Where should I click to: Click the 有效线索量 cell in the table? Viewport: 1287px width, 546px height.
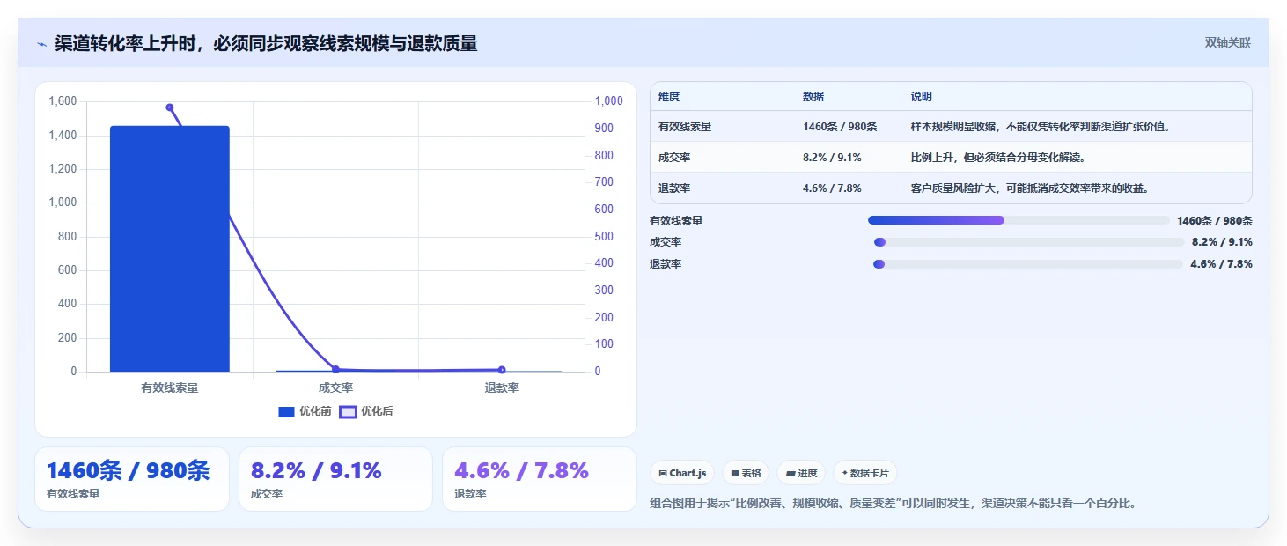point(685,127)
